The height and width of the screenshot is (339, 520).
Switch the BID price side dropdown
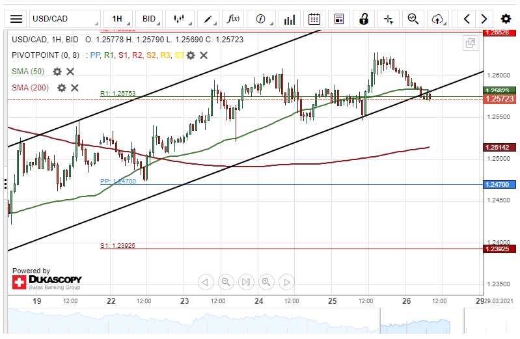149,19
